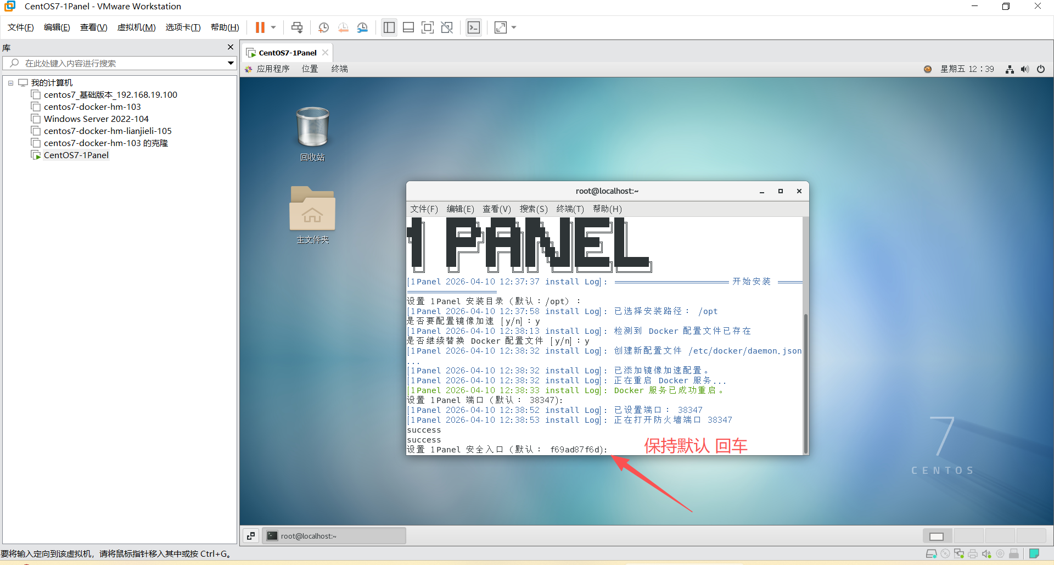The height and width of the screenshot is (565, 1054).
Task: Toggle the console view icon
Action: coord(474,27)
